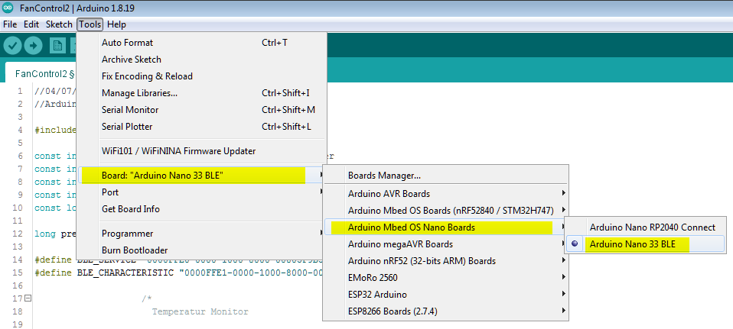Expand the EMoRo 2560 submenu

(445, 277)
